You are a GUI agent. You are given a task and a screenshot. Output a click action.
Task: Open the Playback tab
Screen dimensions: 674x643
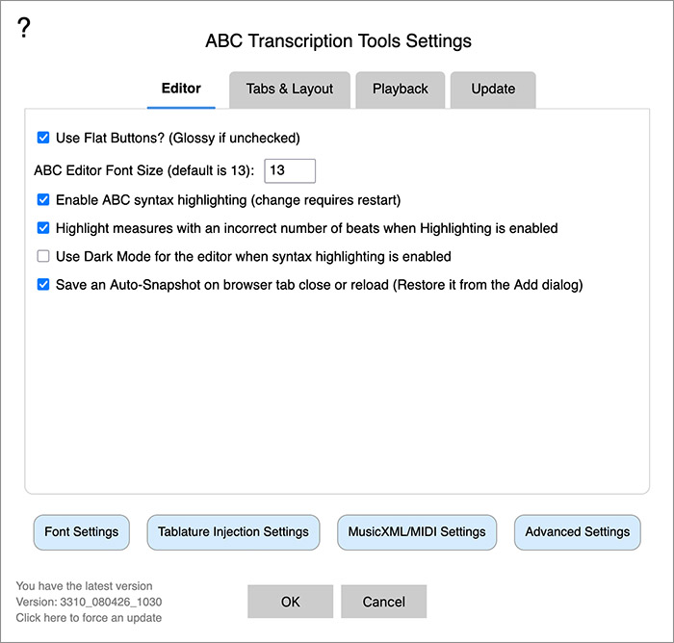[401, 89]
